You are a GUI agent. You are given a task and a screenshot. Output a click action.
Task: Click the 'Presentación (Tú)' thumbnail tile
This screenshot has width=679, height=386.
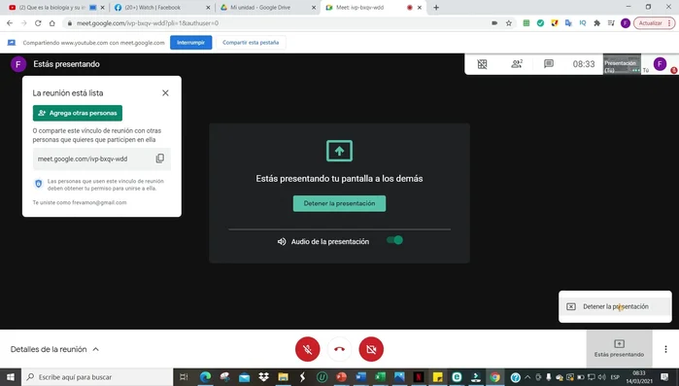tap(622, 64)
